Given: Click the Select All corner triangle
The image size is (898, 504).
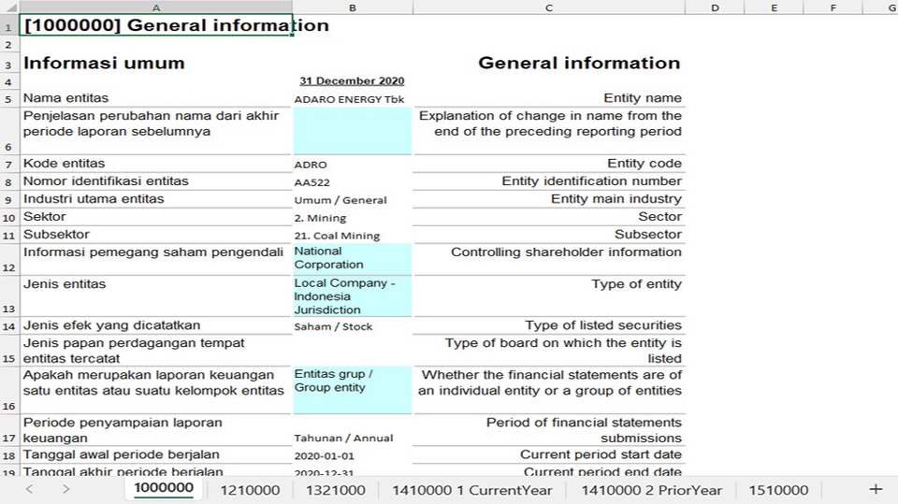Looking at the screenshot, I should pyautogui.click(x=10, y=8).
